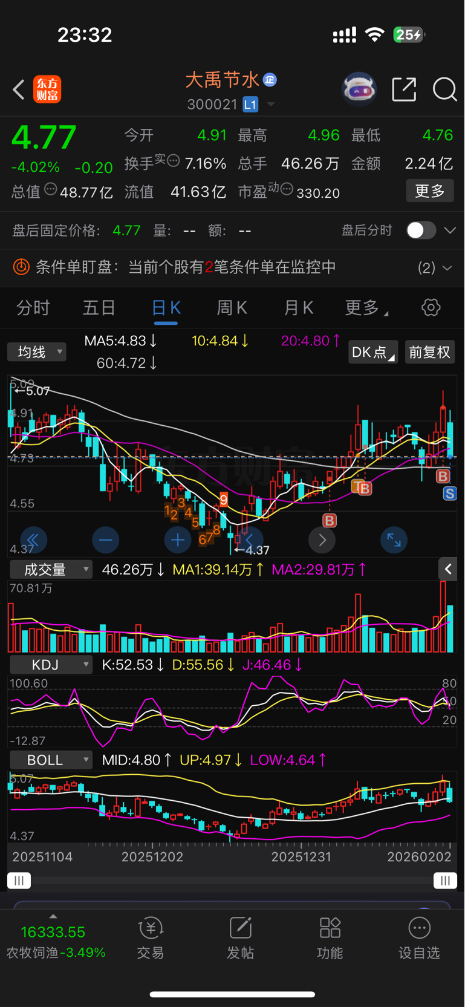
Task: Zoom in chart with plus button
Action: pos(178,540)
